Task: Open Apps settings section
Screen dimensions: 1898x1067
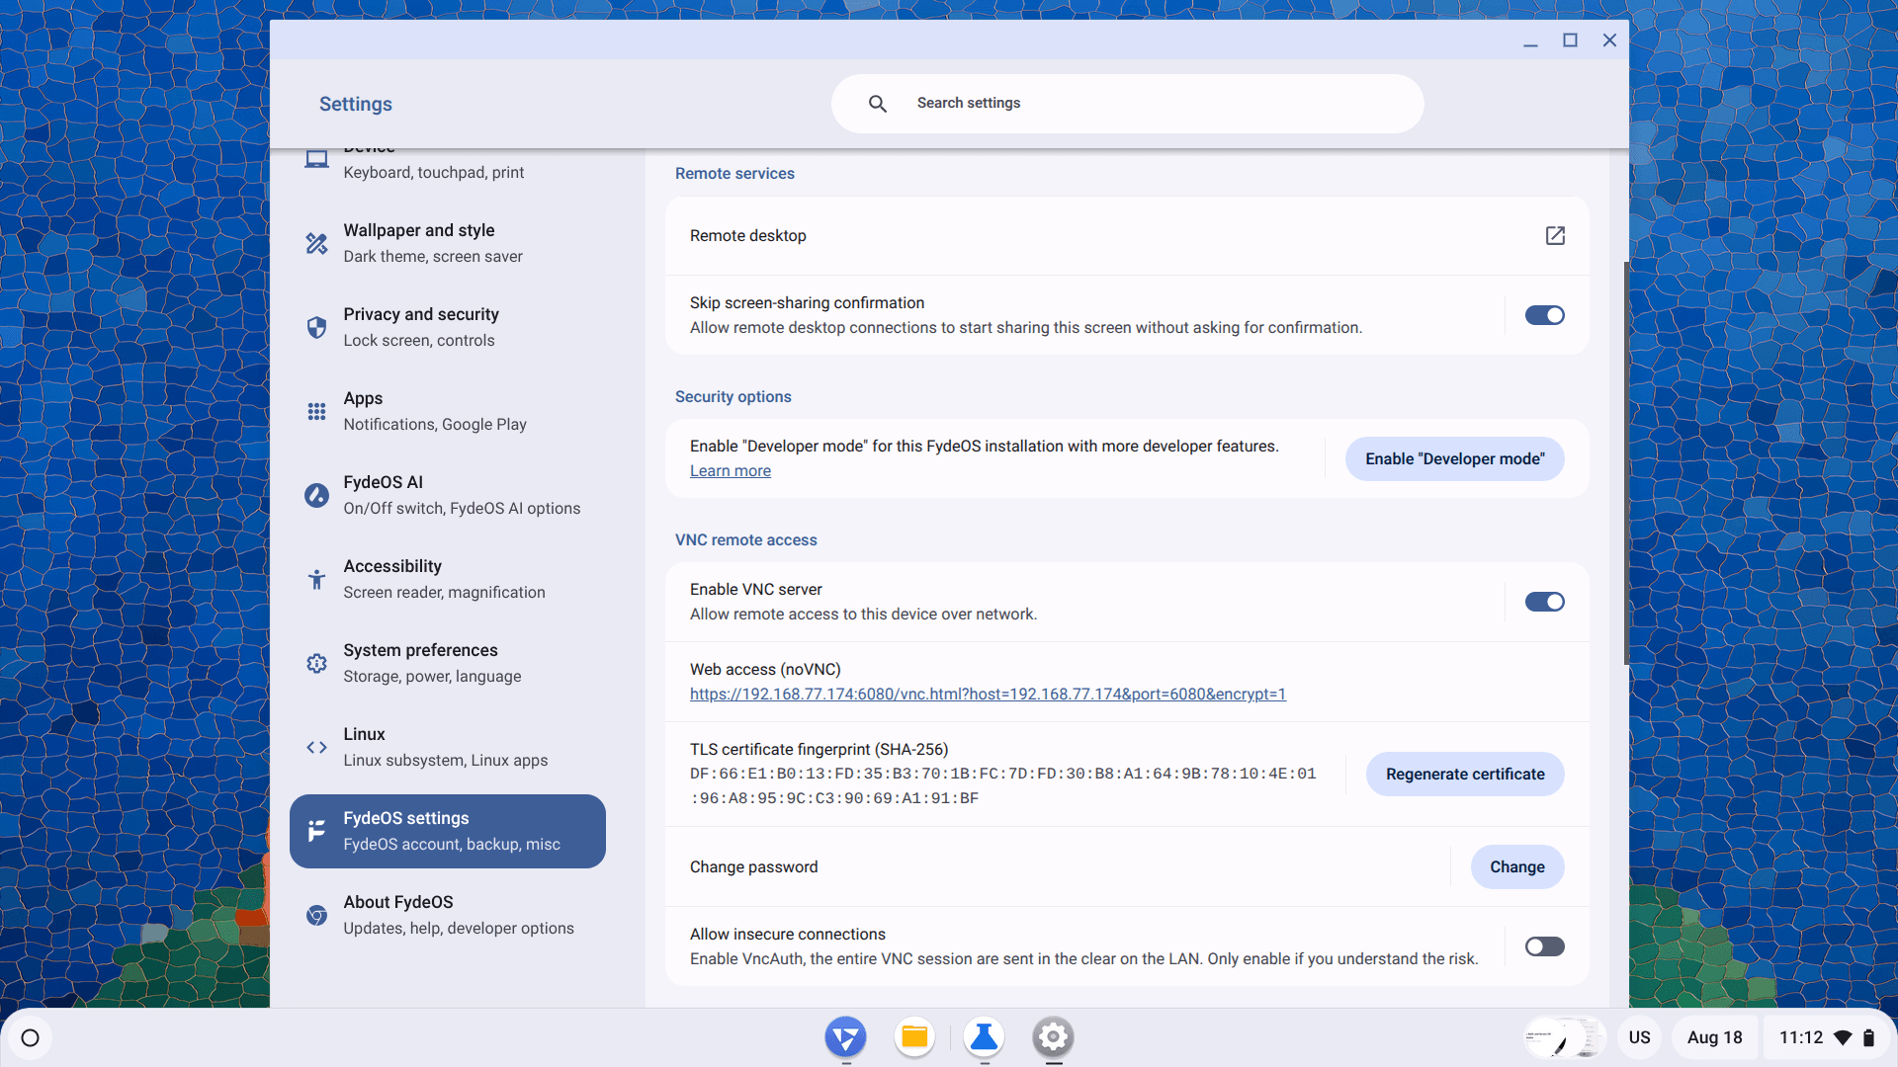Action: [x=448, y=411]
